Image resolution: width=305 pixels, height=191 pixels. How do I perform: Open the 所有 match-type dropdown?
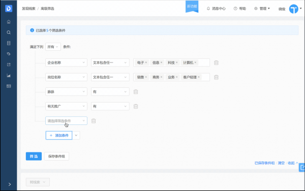(x=53, y=47)
